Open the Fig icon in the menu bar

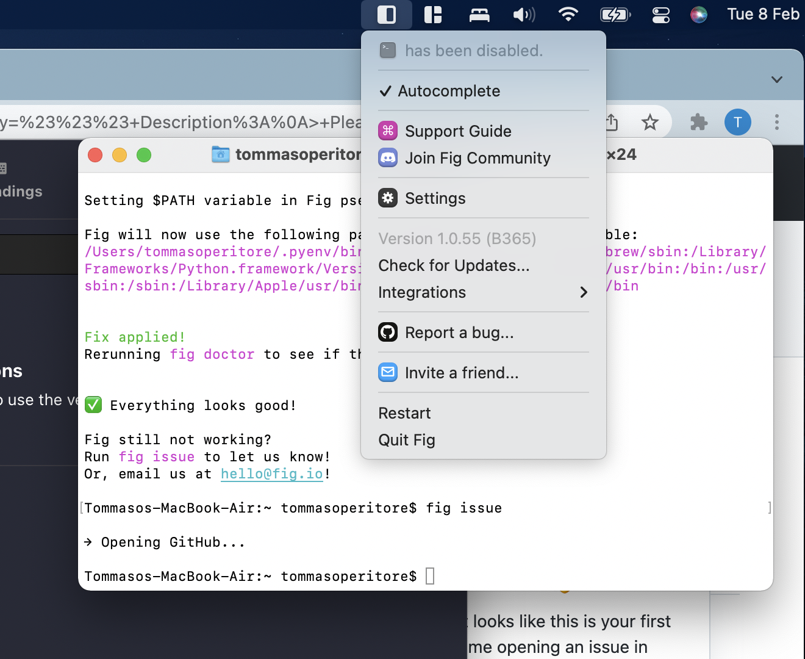(387, 14)
